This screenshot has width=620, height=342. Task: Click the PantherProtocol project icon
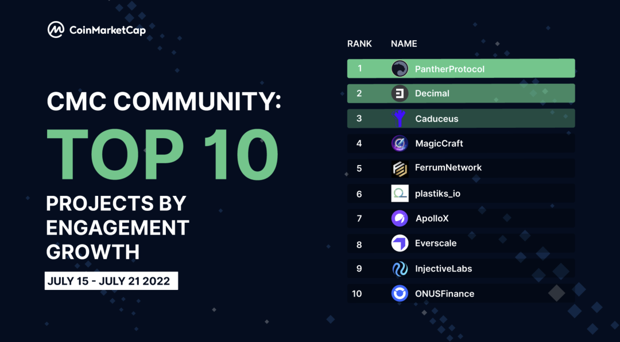click(400, 69)
